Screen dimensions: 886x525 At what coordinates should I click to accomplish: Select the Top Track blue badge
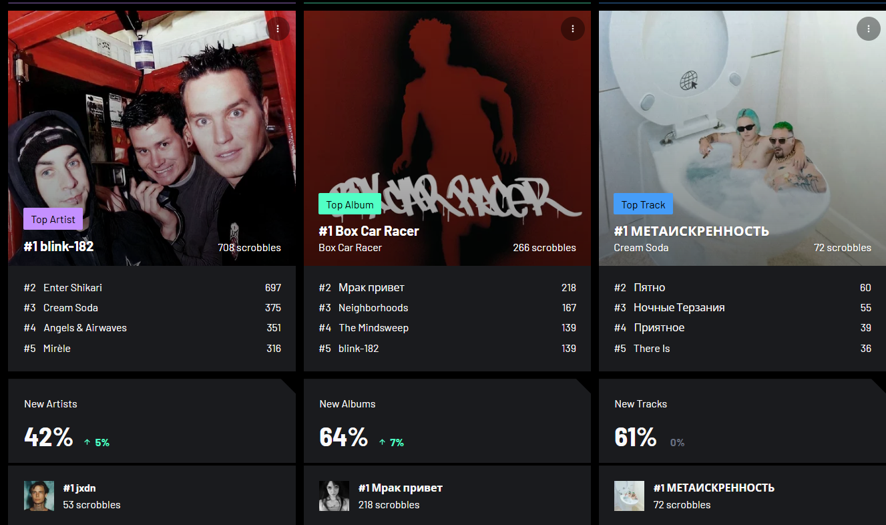click(643, 204)
